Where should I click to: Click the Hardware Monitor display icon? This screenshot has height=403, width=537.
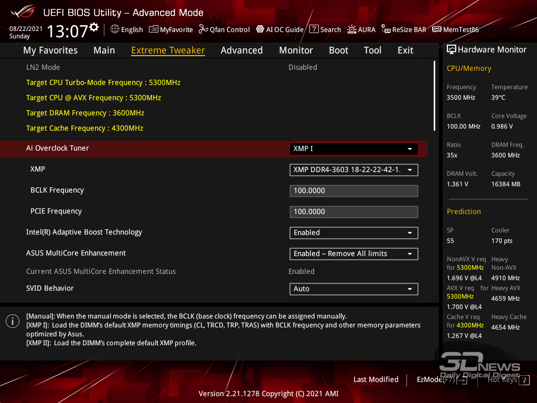click(x=452, y=50)
